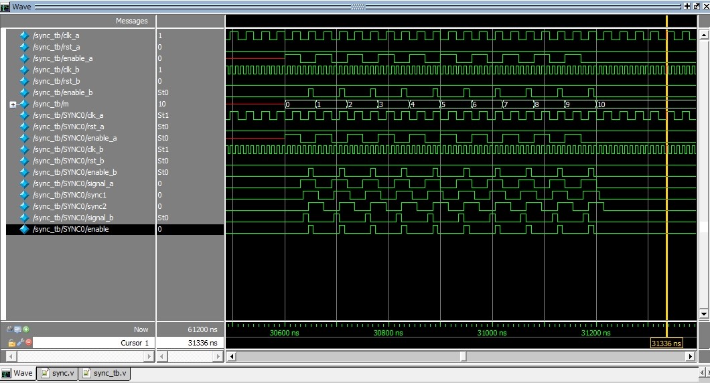Click the SYNC0/clk_b signal diamond icon
The width and height of the screenshot is (710, 383).
click(25, 149)
